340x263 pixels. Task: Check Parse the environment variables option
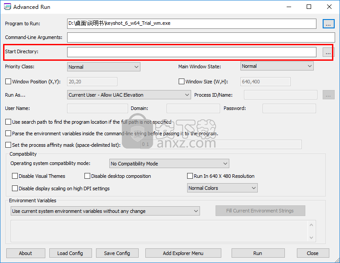pyautogui.click(x=8, y=133)
